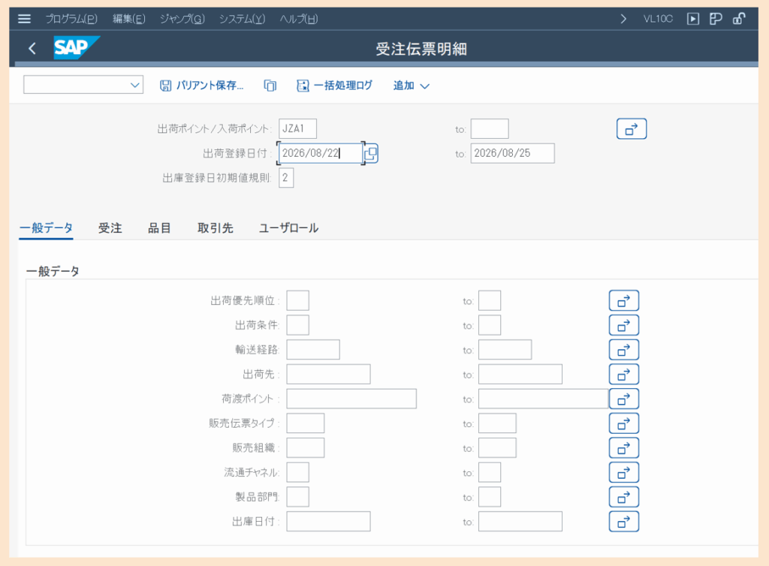Screen dimensions: 769x566
Task: Click the VL10C transaction code text
Action: click(658, 19)
